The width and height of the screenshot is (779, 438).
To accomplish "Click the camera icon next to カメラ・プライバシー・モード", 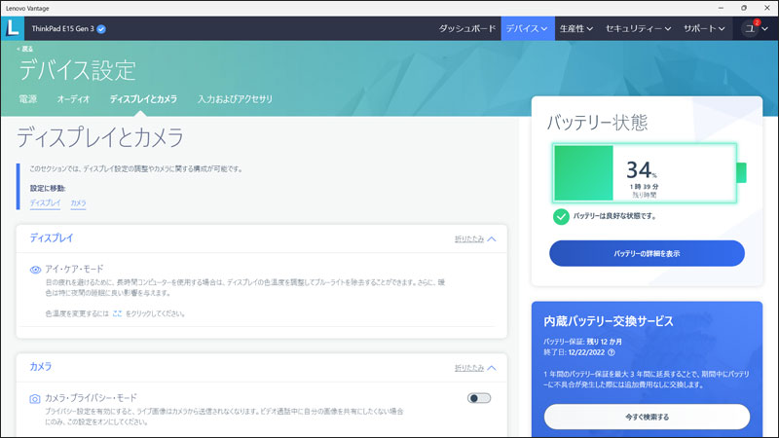I will click(x=35, y=399).
